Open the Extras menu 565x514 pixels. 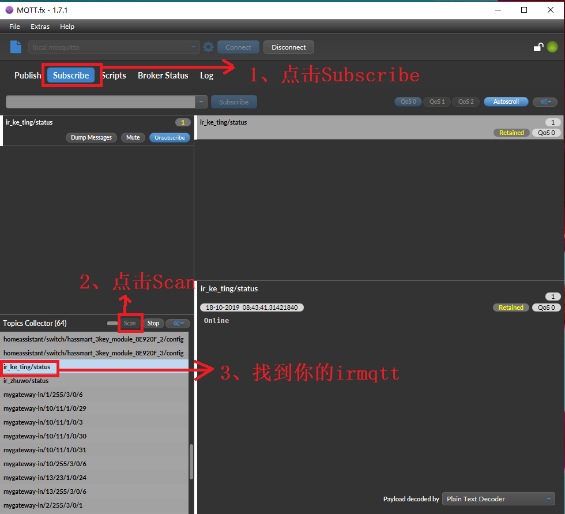pos(40,27)
